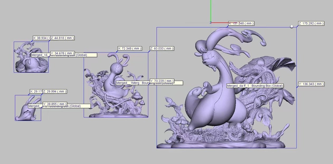Click the Y: 73.229 mm dimension label
This screenshot has height=164, width=333.
tap(162, 81)
